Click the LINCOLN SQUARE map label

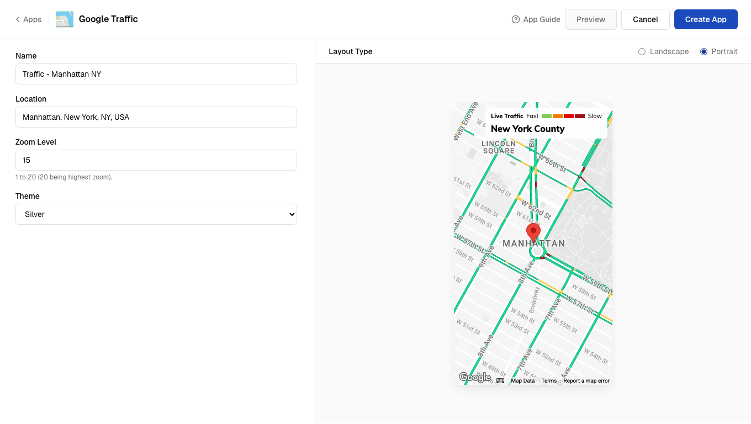[499, 147]
